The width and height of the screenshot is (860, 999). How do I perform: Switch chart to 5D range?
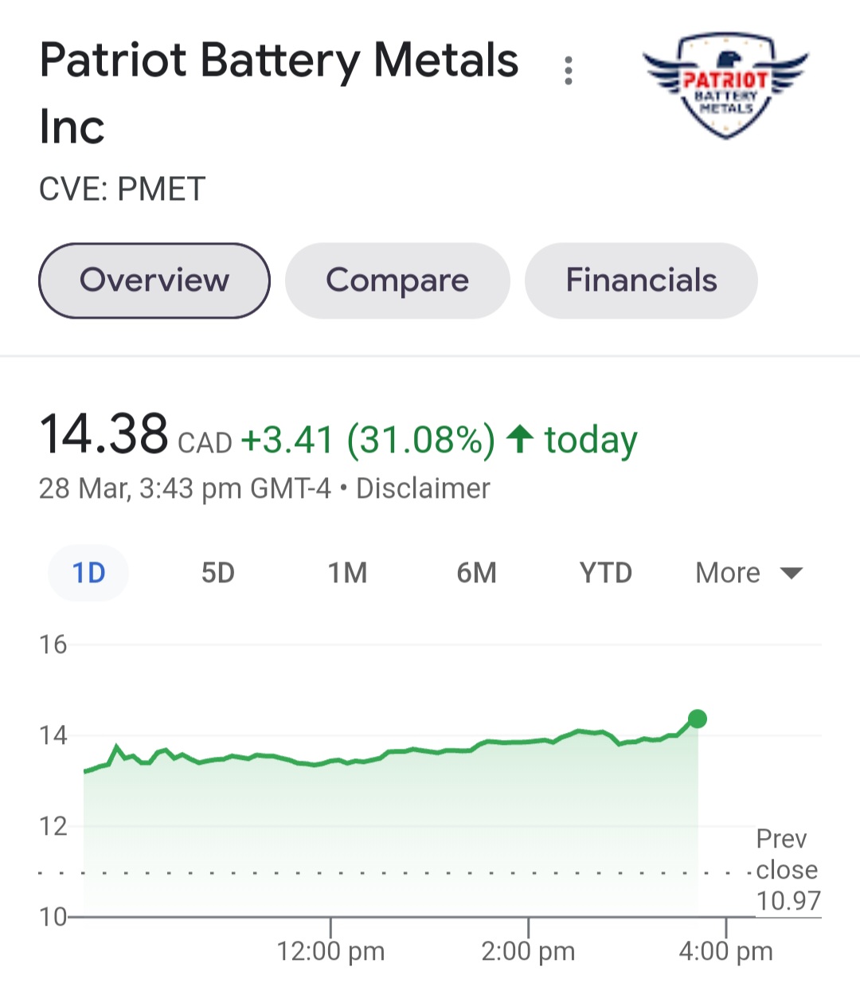pyautogui.click(x=217, y=573)
